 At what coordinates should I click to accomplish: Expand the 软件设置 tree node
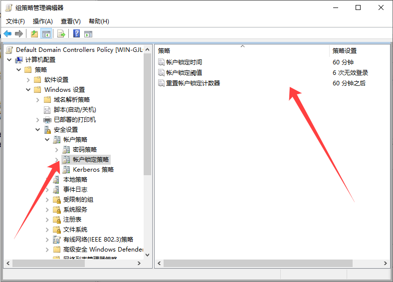[28, 80]
